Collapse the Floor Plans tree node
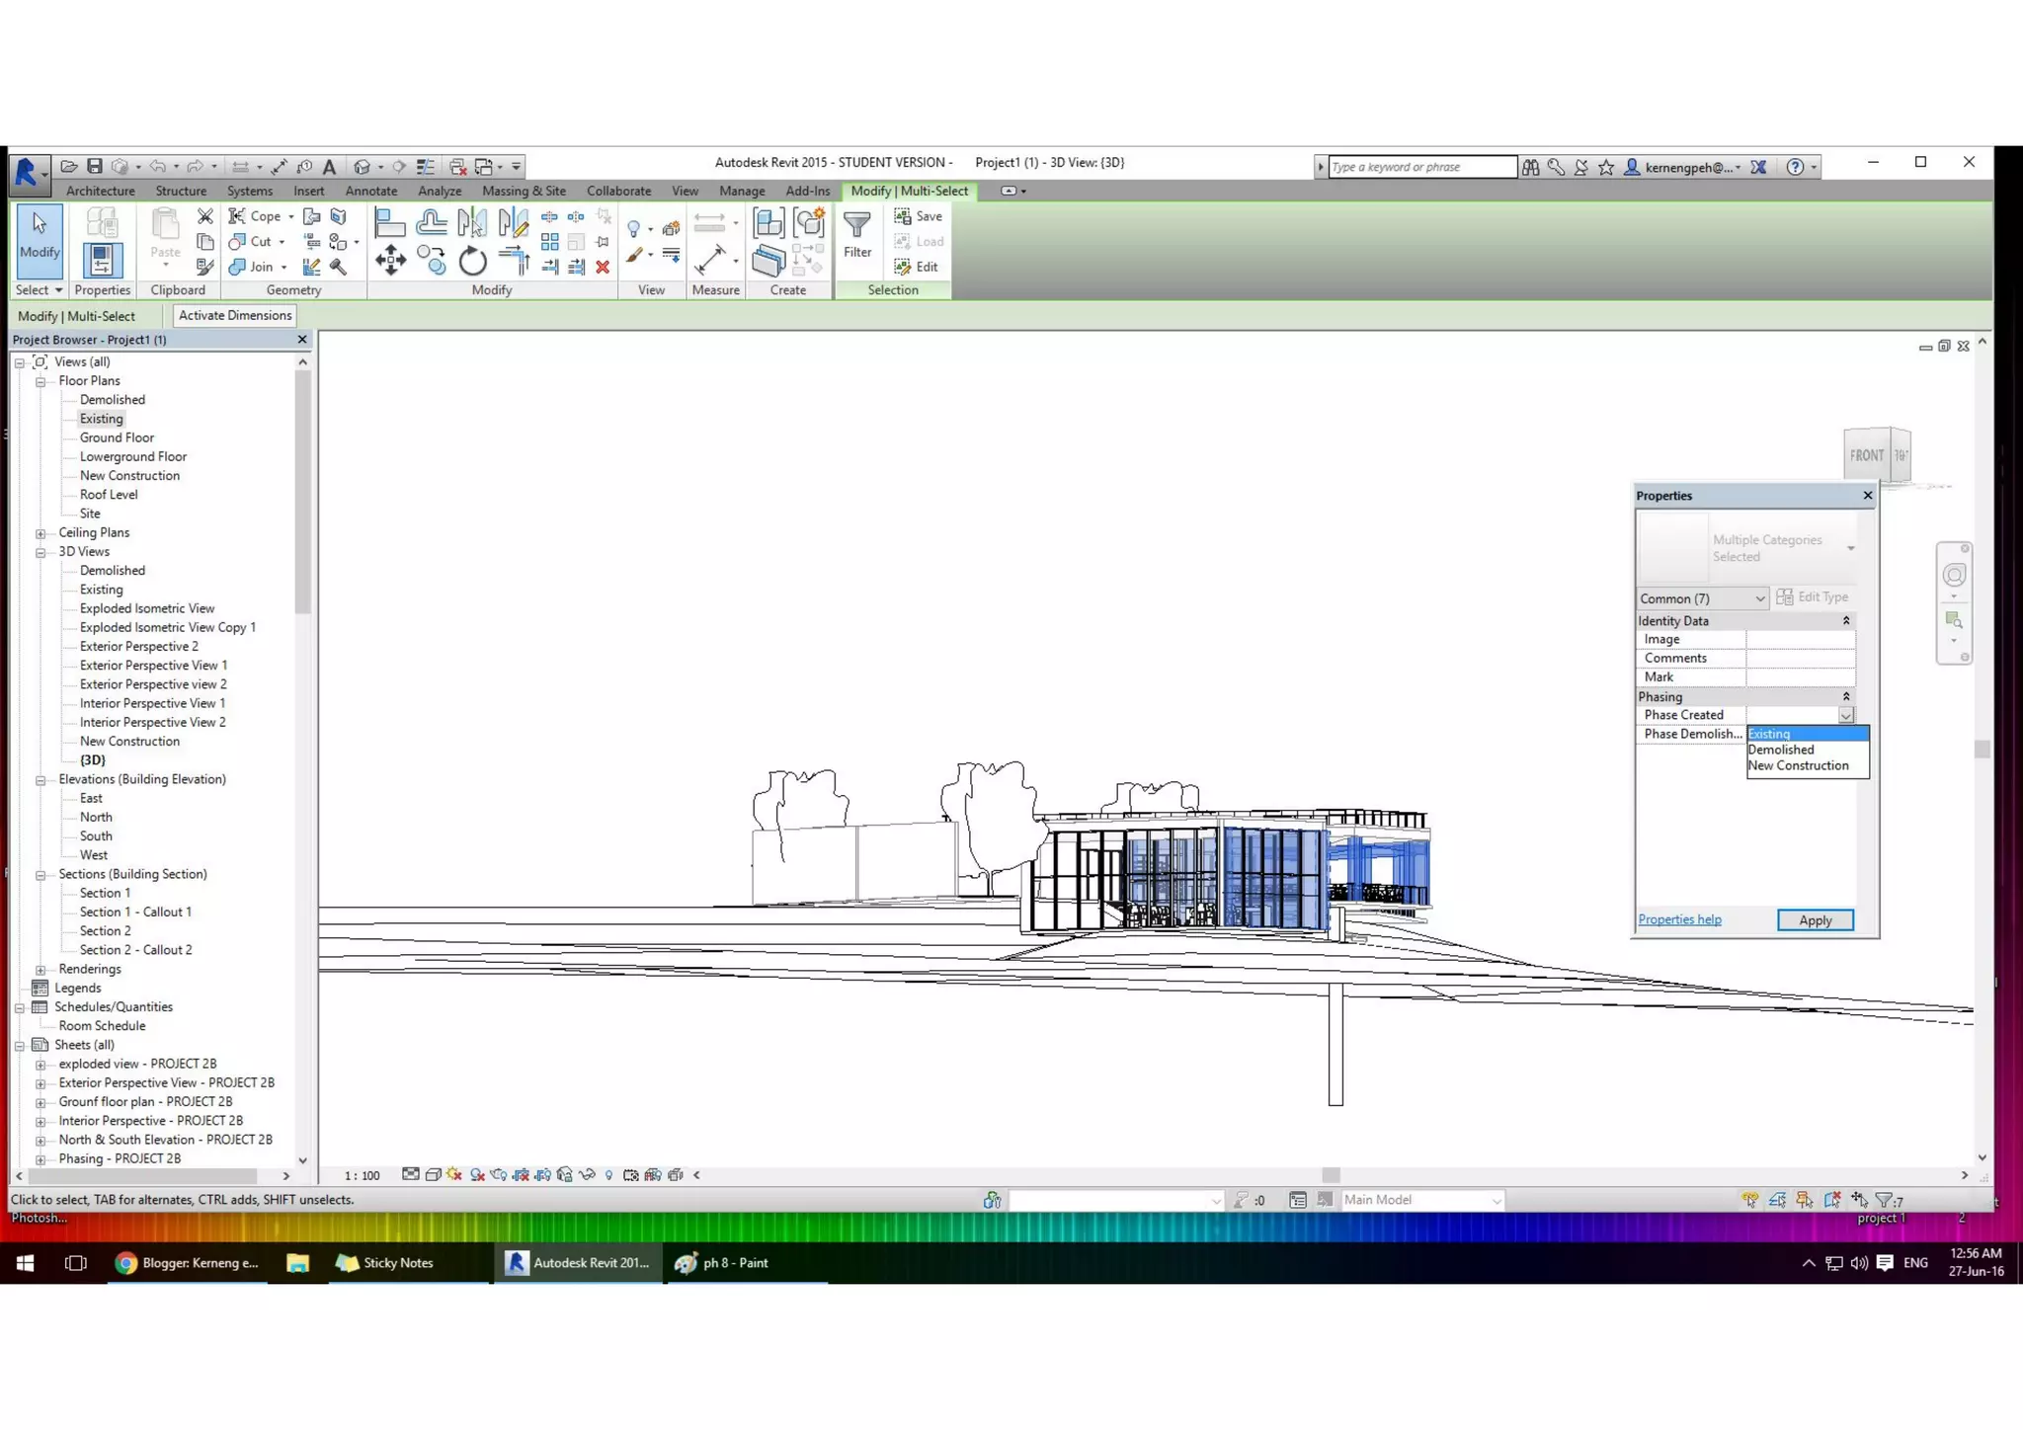This screenshot has width=2023, height=1430. coord(40,381)
